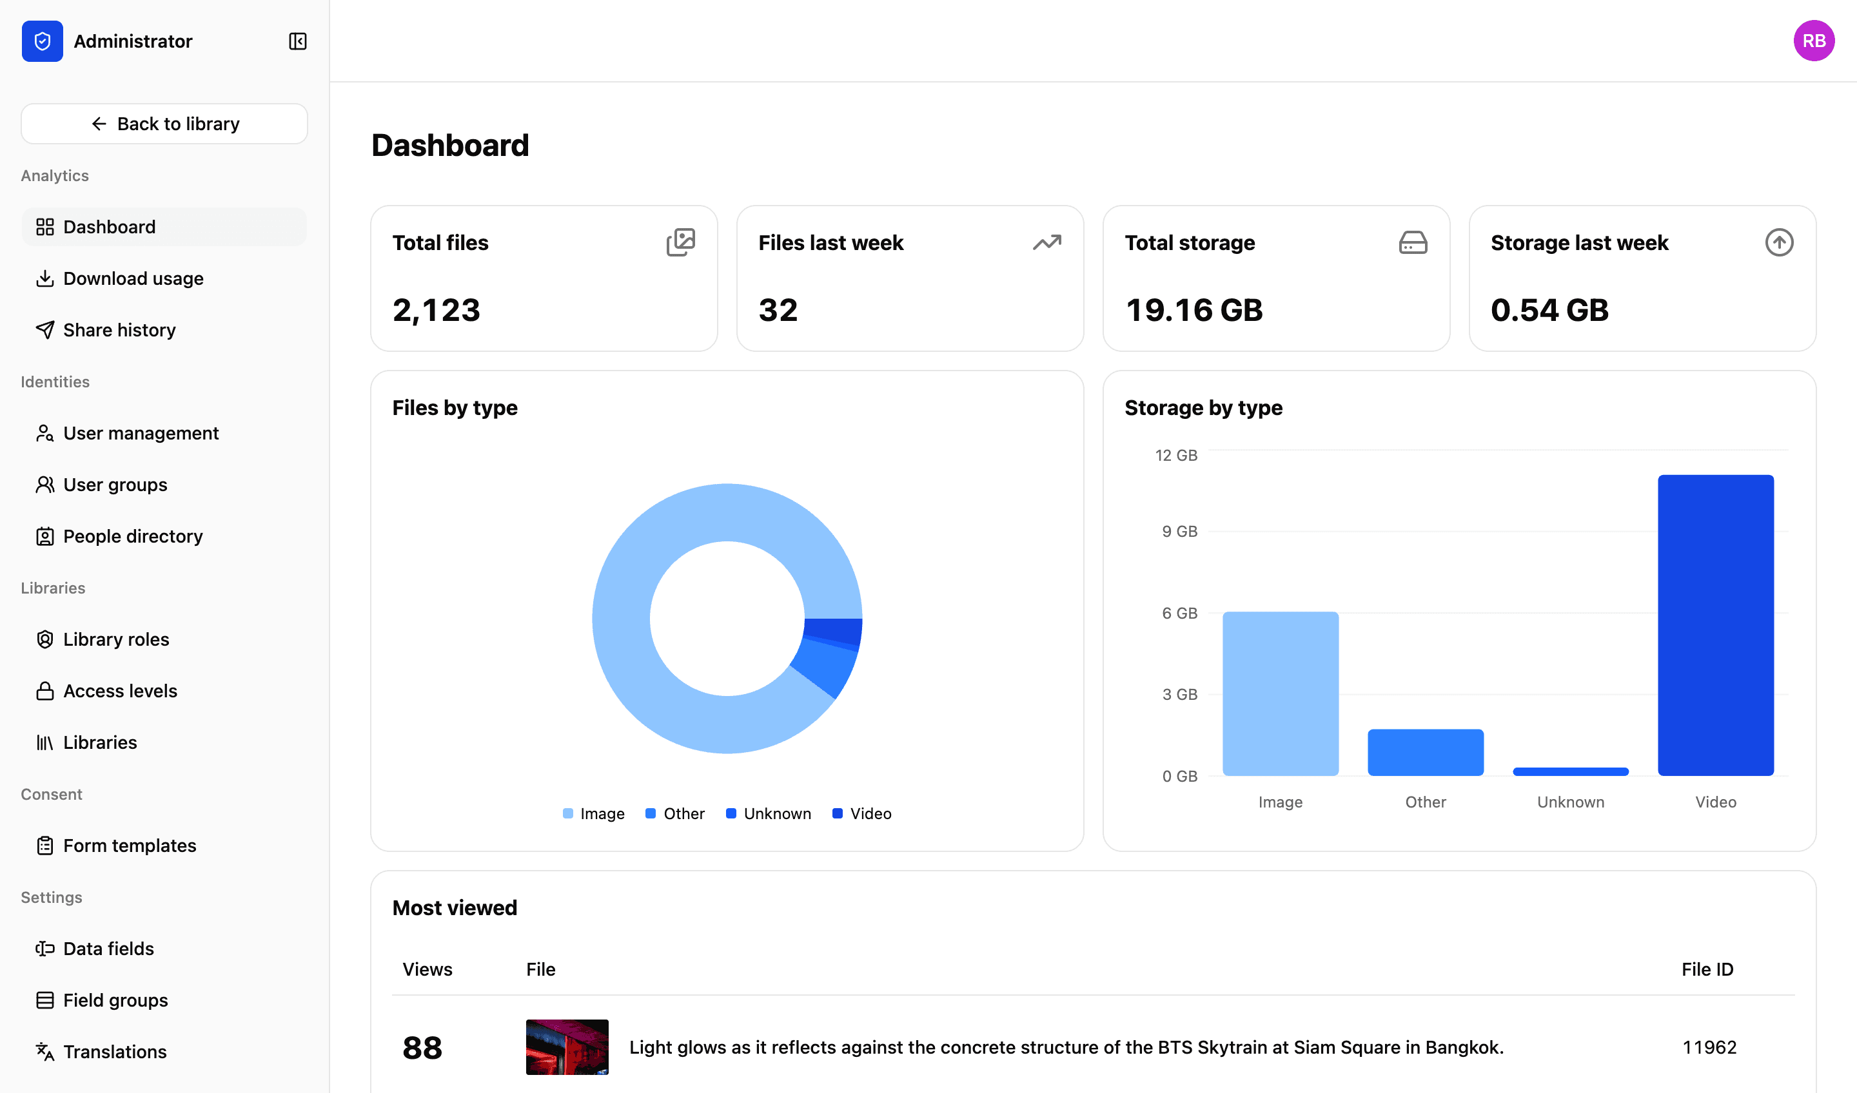Open Share history page
1857x1093 pixels.
pos(164,330)
